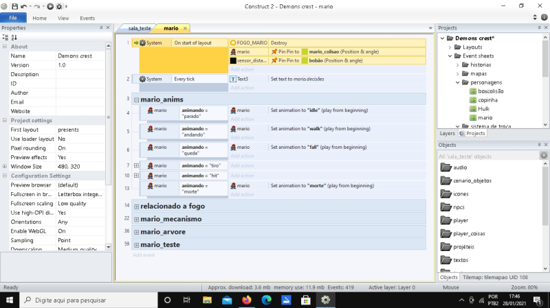Click Properties panel scrollbar down arrow
This screenshot has width=550, height=308.
(109, 247)
